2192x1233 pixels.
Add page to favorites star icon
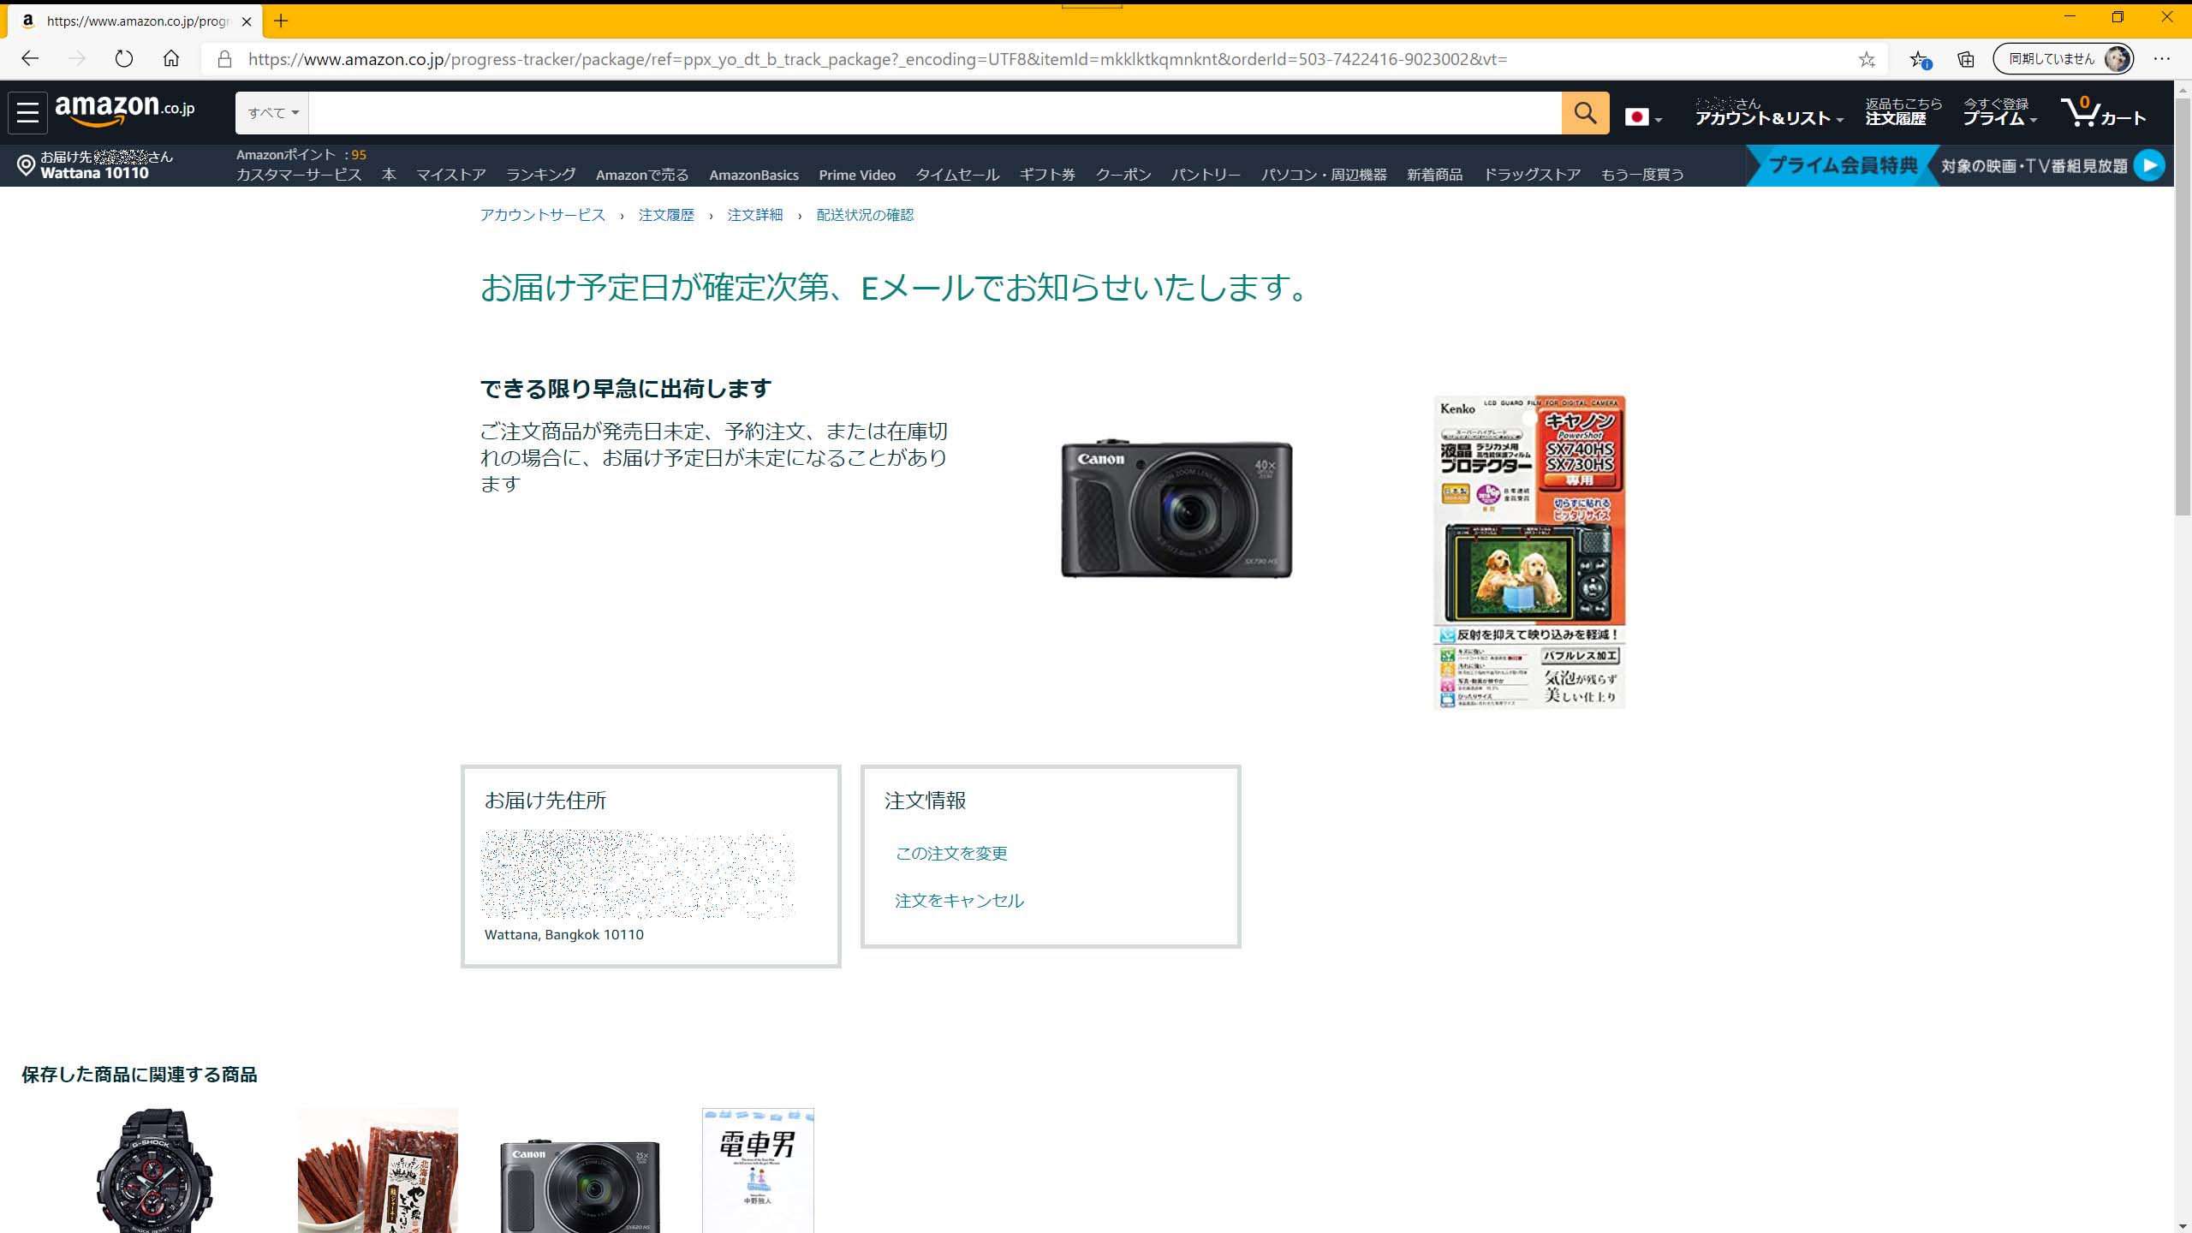click(x=1867, y=59)
